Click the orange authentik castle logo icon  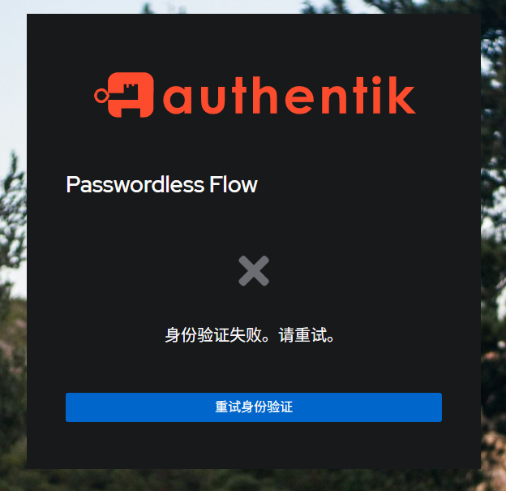click(124, 95)
